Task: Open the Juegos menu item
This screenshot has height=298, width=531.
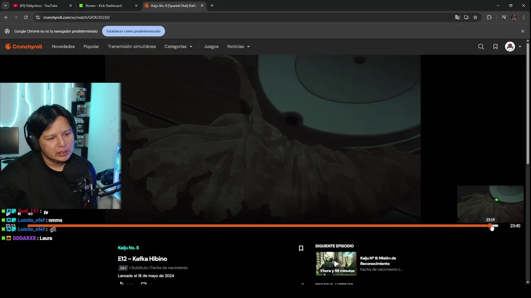Action: [211, 46]
